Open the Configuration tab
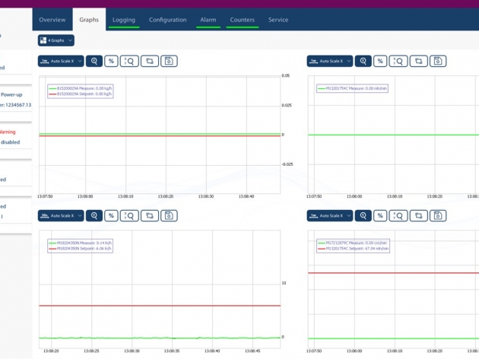The image size is (479, 359). [x=167, y=20]
